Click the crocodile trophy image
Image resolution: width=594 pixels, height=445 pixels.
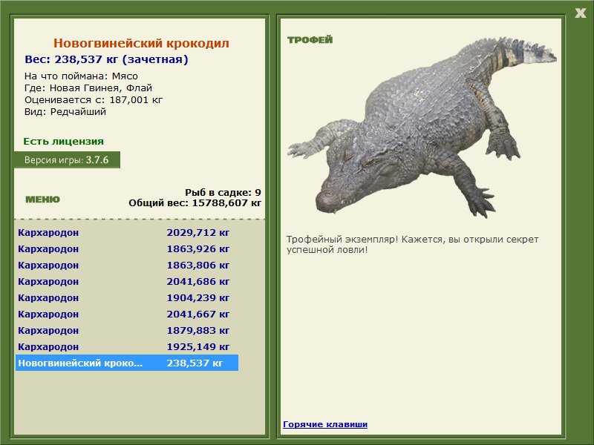[422, 127]
